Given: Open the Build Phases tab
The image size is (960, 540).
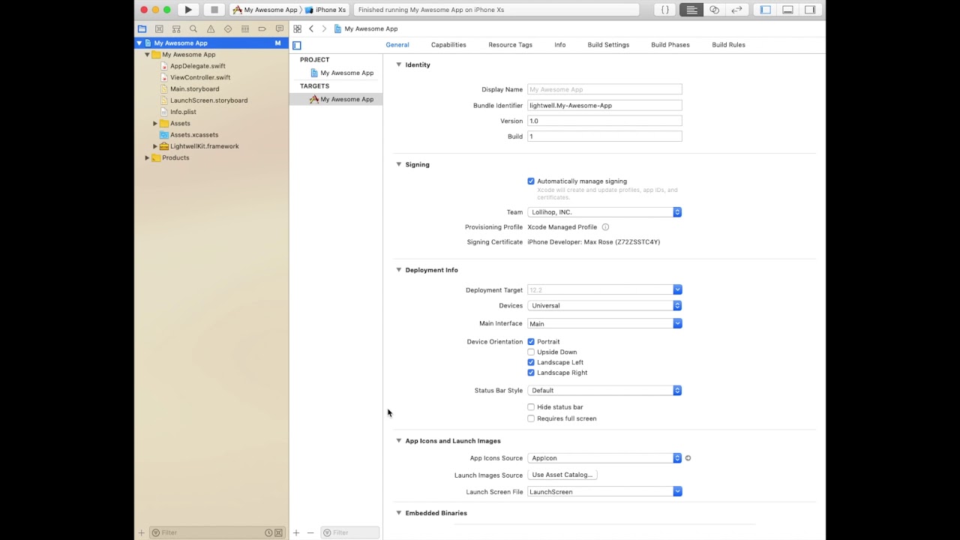Looking at the screenshot, I should coord(670,45).
